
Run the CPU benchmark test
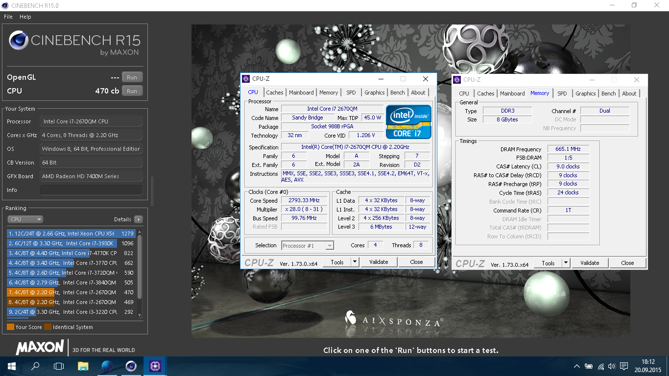click(132, 91)
